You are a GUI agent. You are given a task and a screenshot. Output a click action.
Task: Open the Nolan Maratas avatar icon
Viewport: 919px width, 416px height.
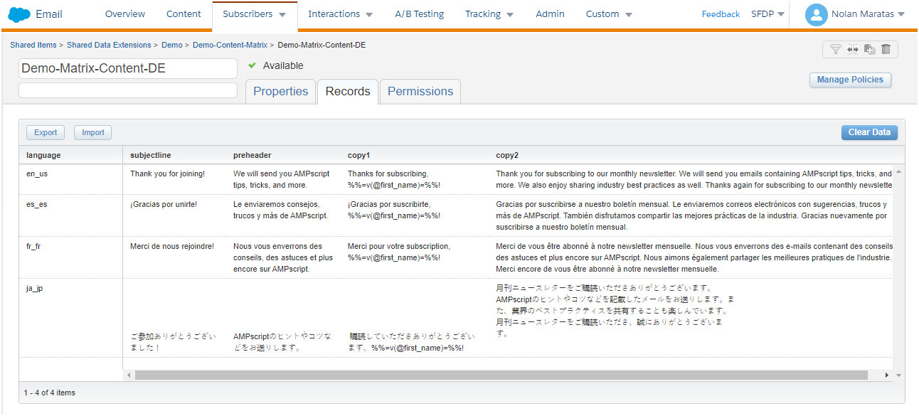pos(816,14)
